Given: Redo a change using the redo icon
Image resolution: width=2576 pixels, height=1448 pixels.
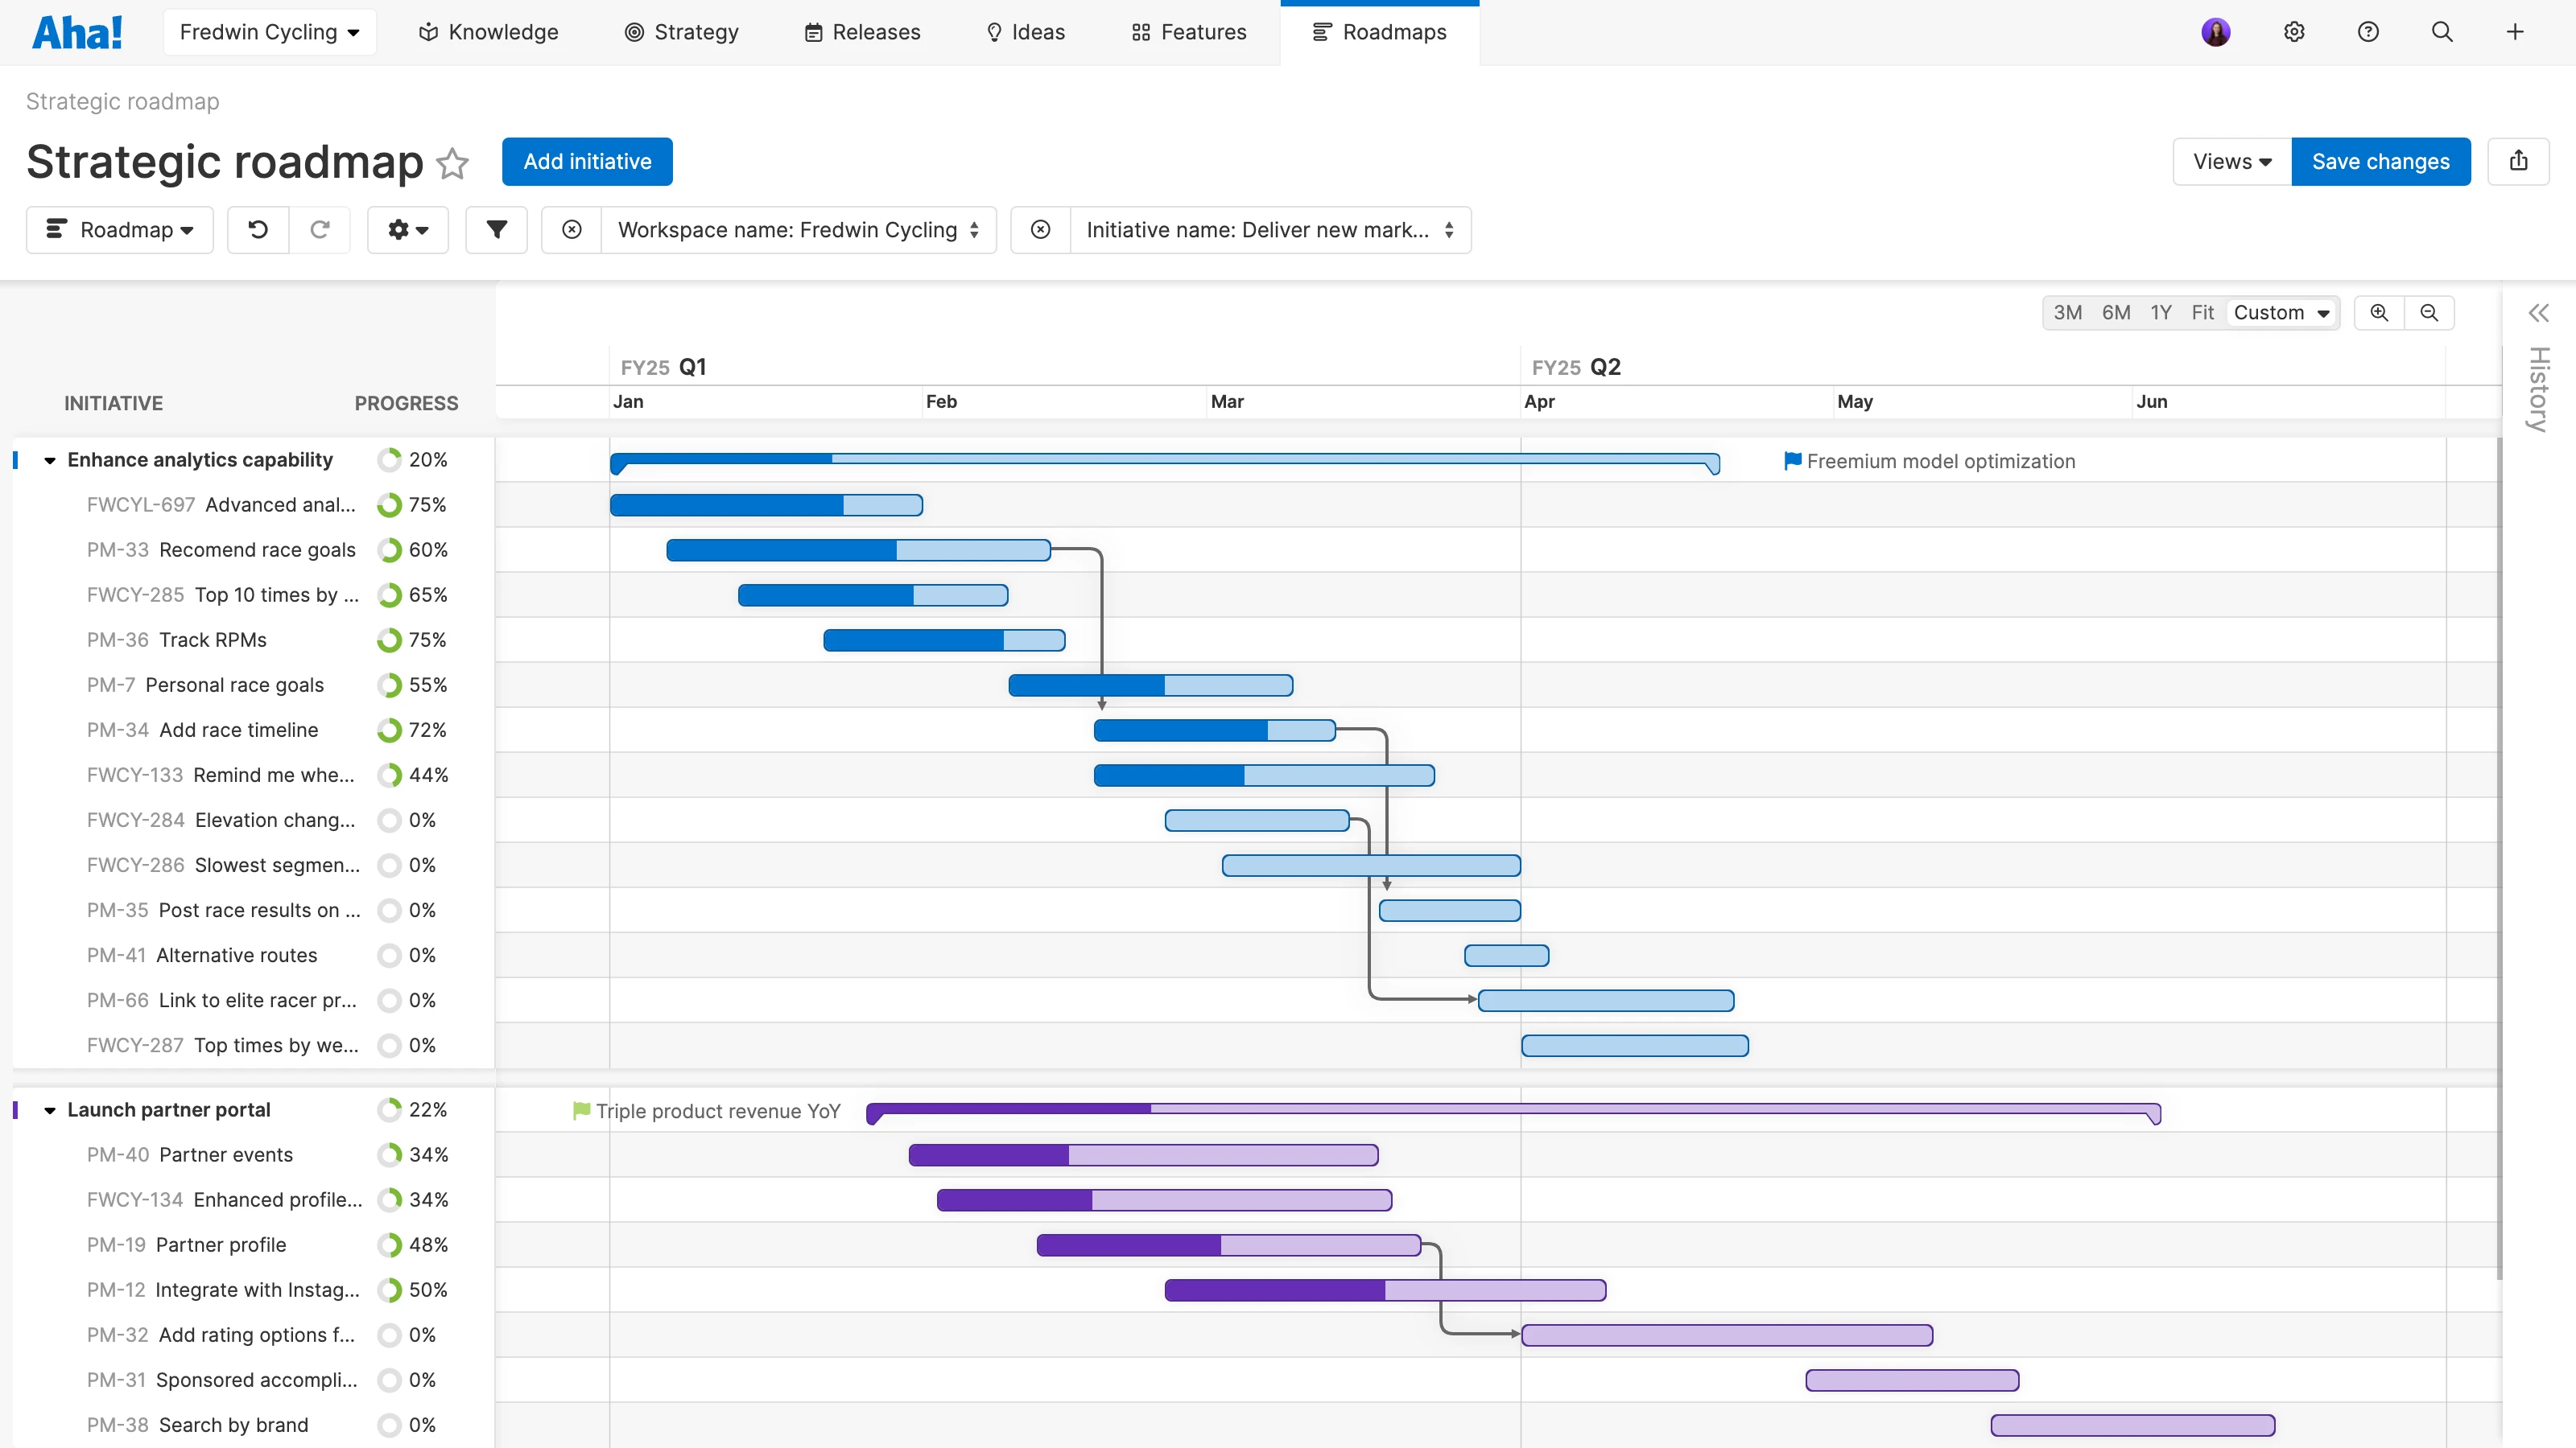Looking at the screenshot, I should (320, 228).
